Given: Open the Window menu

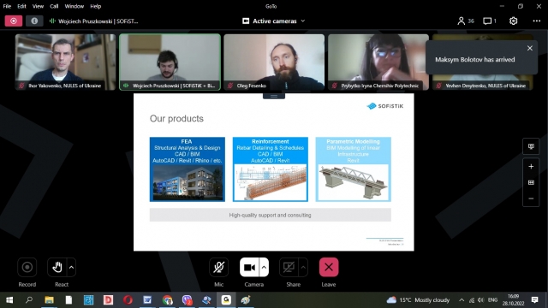Looking at the screenshot, I should point(74,6).
